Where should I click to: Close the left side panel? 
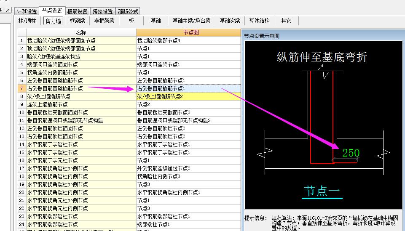click(x=8, y=10)
